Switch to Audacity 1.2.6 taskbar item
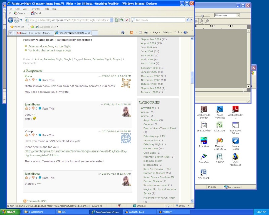This screenshot has height=215, width=269. tap(140, 212)
